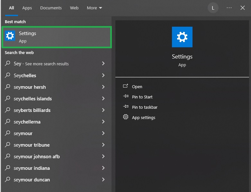The width and height of the screenshot is (251, 192).
Task: Click the magnifier icon beside seychellerna
Action: pyautogui.click(x=7, y=122)
